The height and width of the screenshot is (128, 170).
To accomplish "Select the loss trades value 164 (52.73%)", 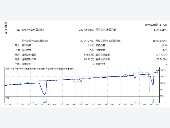I will point(160,41).
